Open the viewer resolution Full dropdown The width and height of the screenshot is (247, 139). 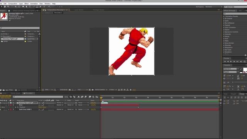pos(83,90)
